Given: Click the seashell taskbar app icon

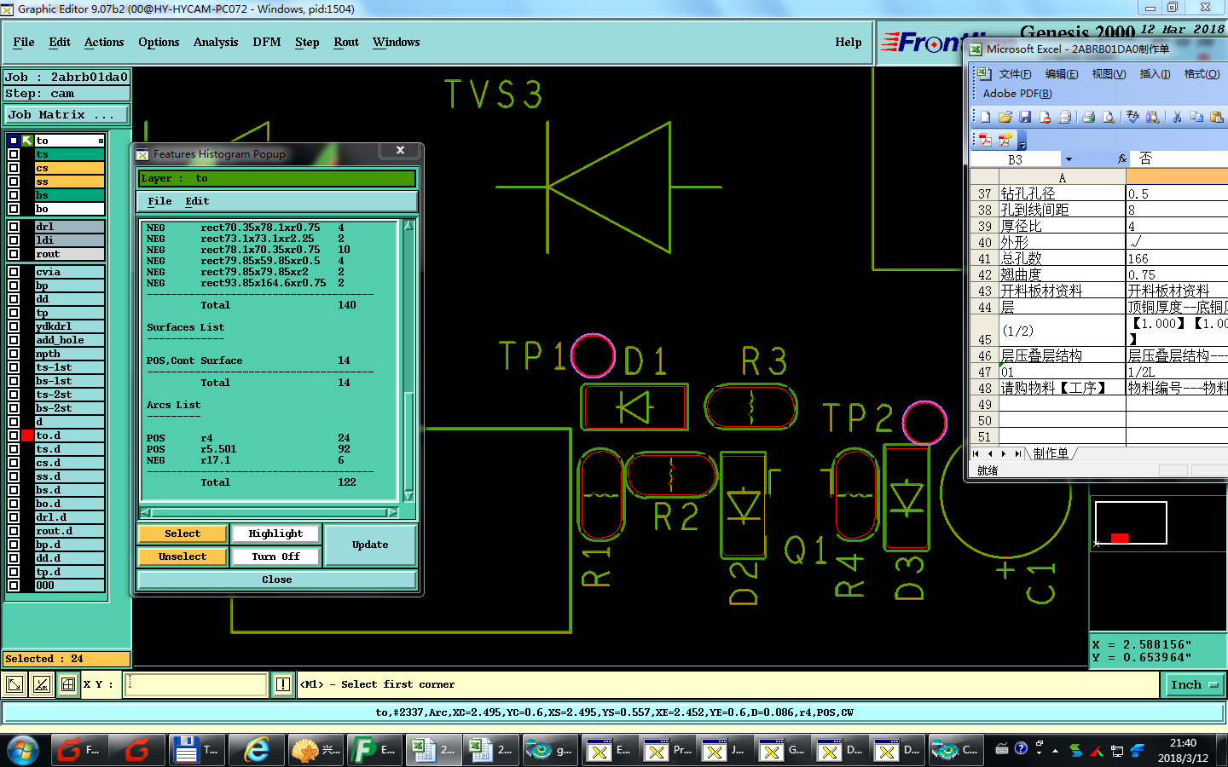Looking at the screenshot, I should pos(315,750).
